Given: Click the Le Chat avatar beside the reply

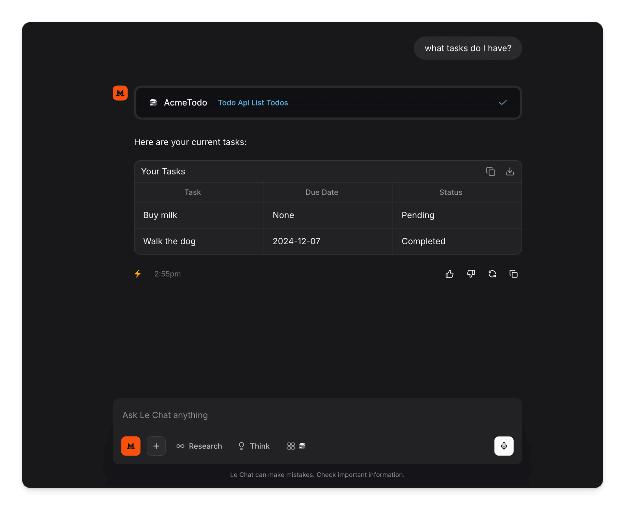Looking at the screenshot, I should [x=120, y=93].
